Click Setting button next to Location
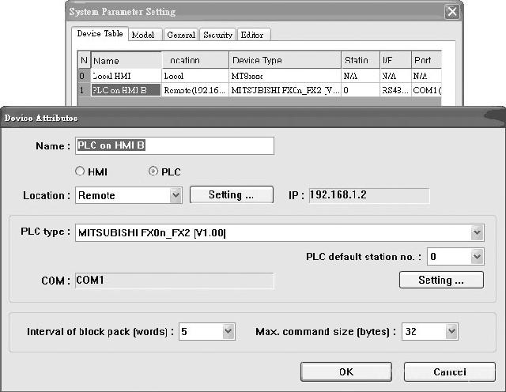The image size is (506, 392). [231, 195]
